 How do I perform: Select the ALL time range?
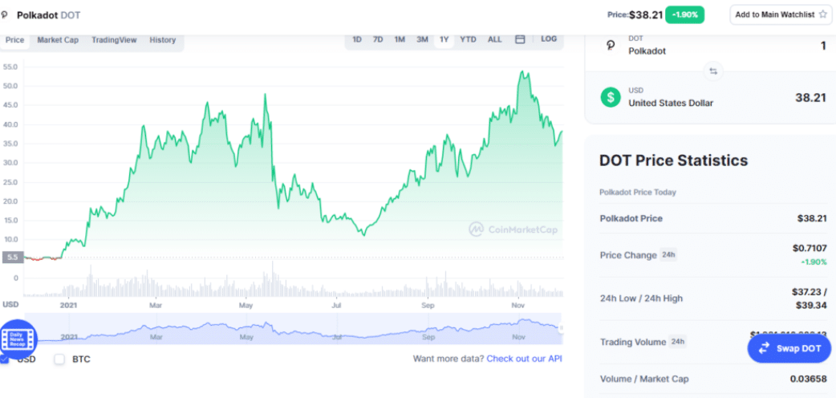click(x=495, y=39)
